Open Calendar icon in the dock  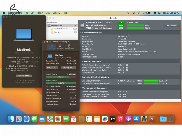coord(73,119)
